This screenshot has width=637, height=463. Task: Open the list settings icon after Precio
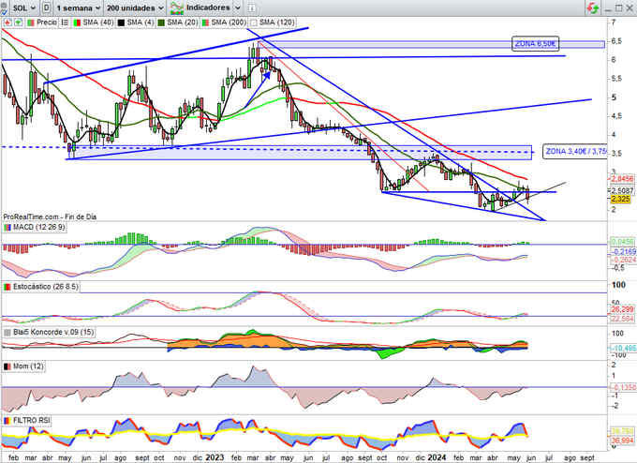65,22
